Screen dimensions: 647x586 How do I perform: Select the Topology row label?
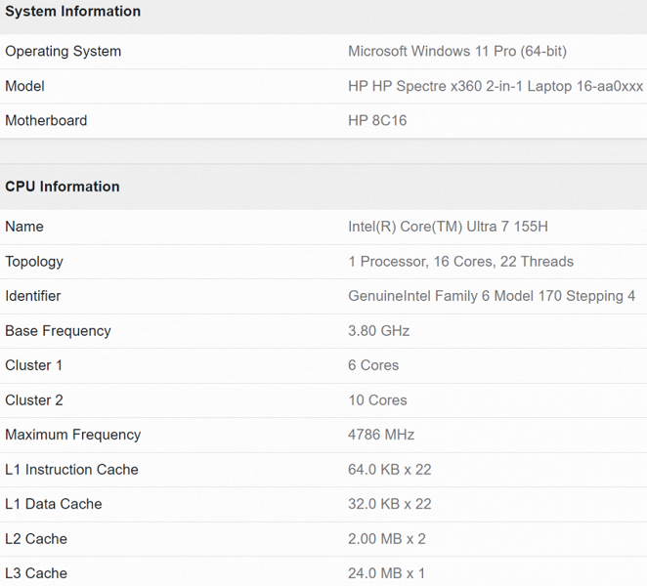coord(34,262)
